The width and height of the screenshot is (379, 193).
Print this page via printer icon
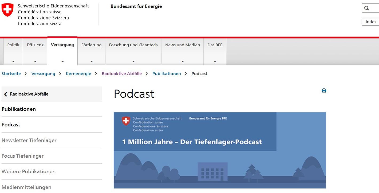point(324,91)
